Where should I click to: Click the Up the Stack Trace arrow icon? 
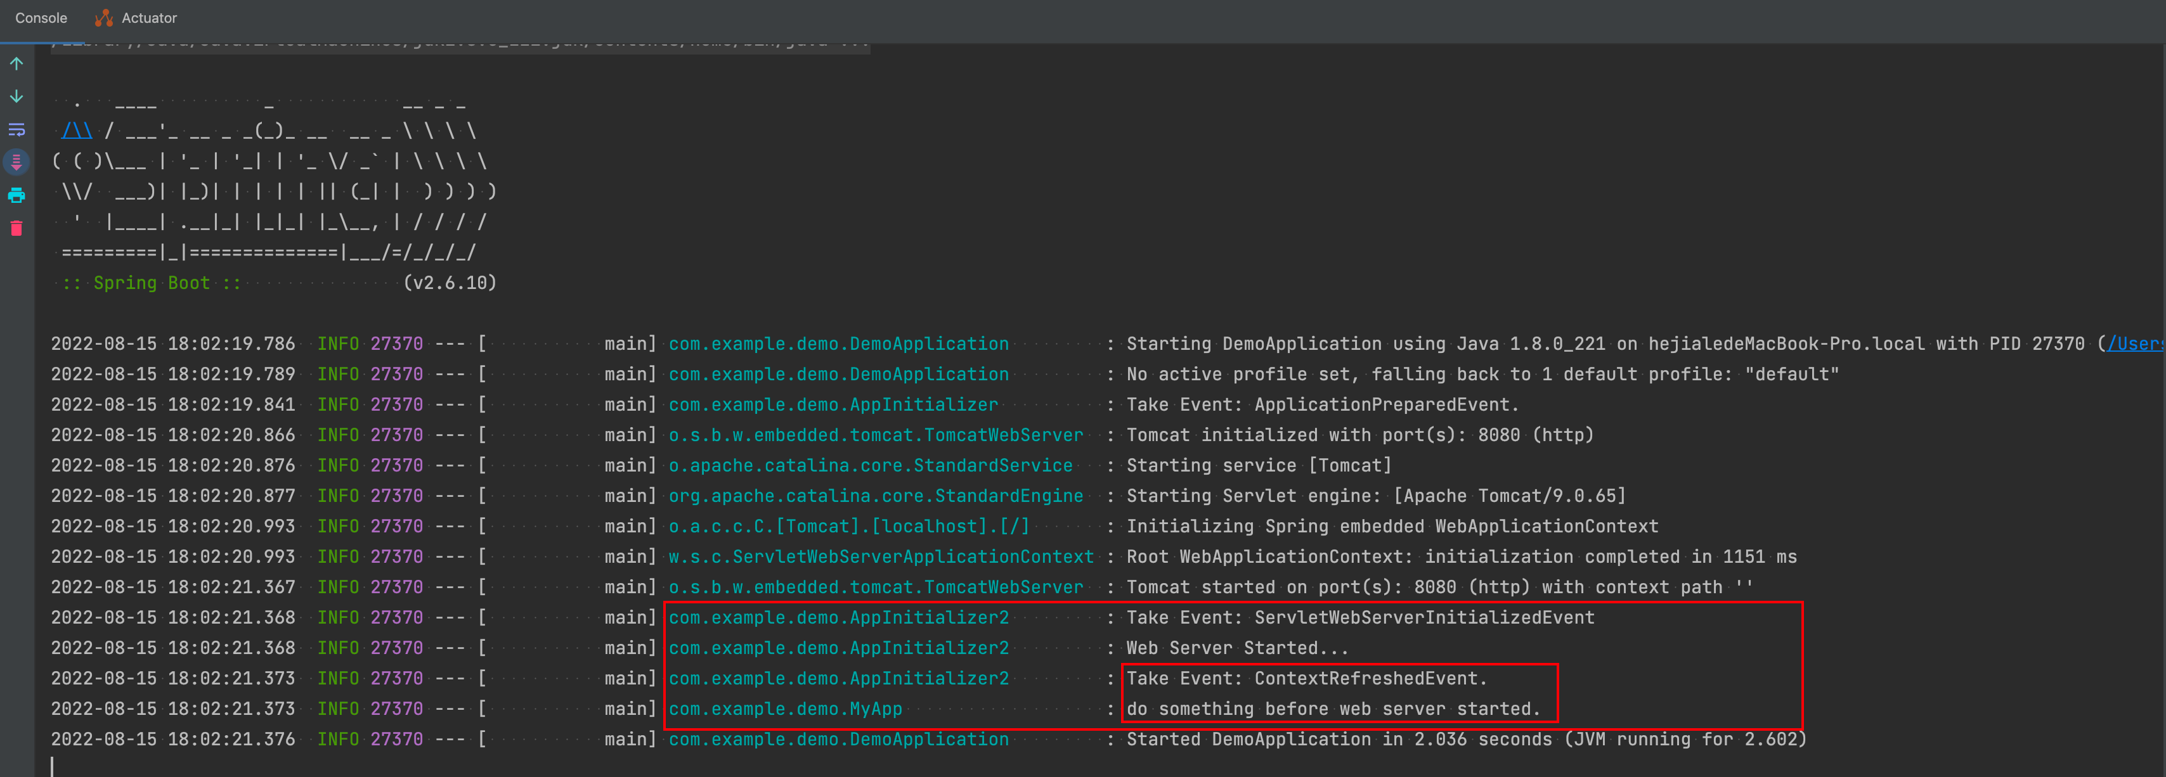click(x=17, y=63)
